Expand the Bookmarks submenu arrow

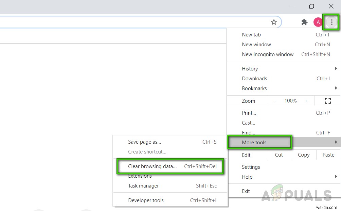336,88
